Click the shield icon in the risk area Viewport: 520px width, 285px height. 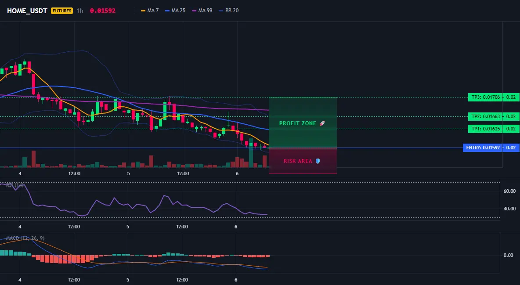(318, 161)
